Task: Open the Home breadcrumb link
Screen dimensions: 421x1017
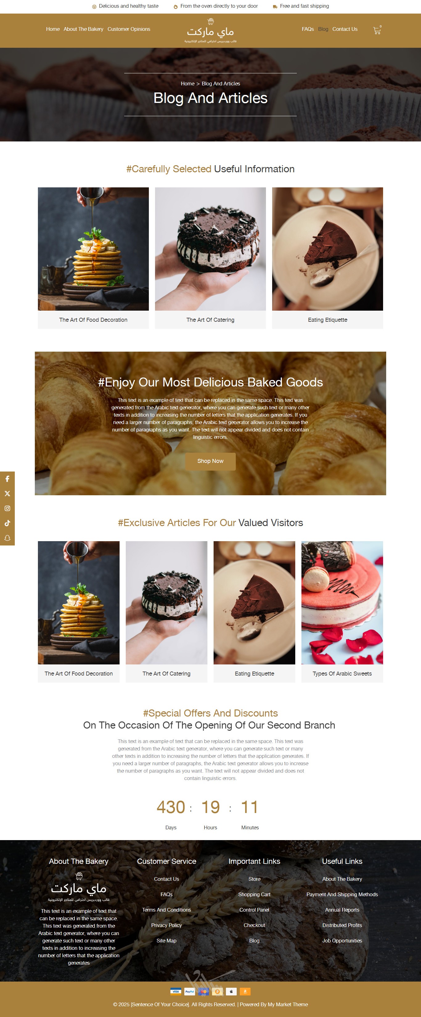Action: [188, 84]
